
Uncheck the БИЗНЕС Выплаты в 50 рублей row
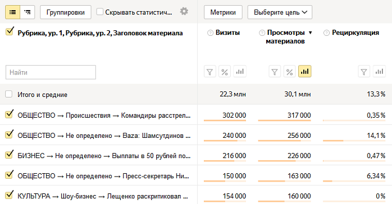coord(9,155)
